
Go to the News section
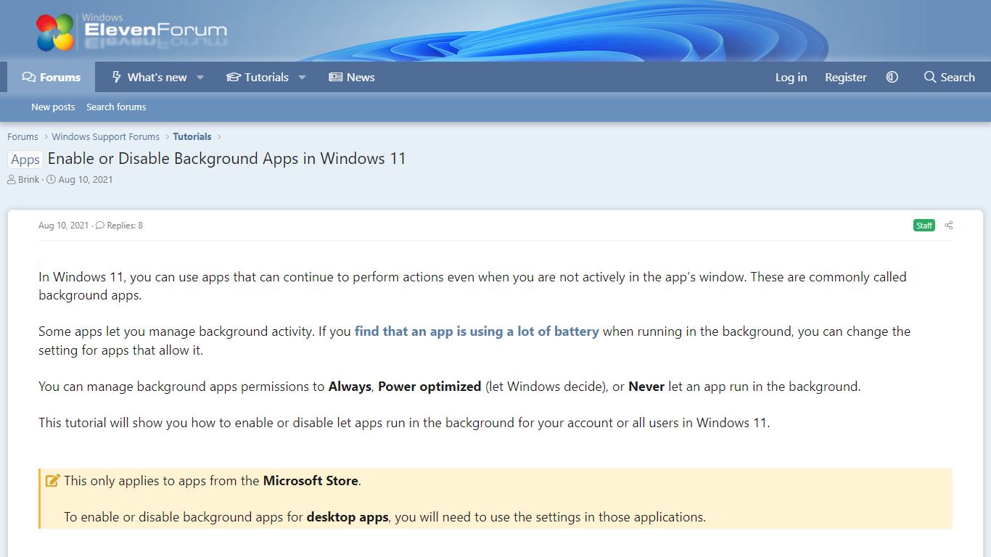pyautogui.click(x=352, y=77)
